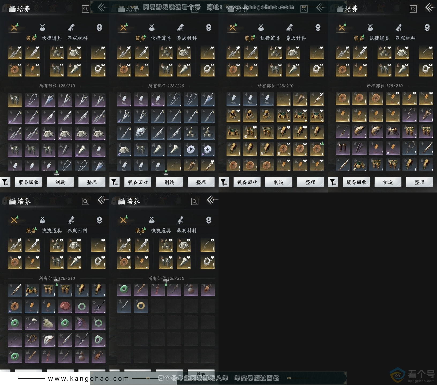Select green jade ring in bottom-right panel grid
437x385 pixels.
(x=124, y=289)
